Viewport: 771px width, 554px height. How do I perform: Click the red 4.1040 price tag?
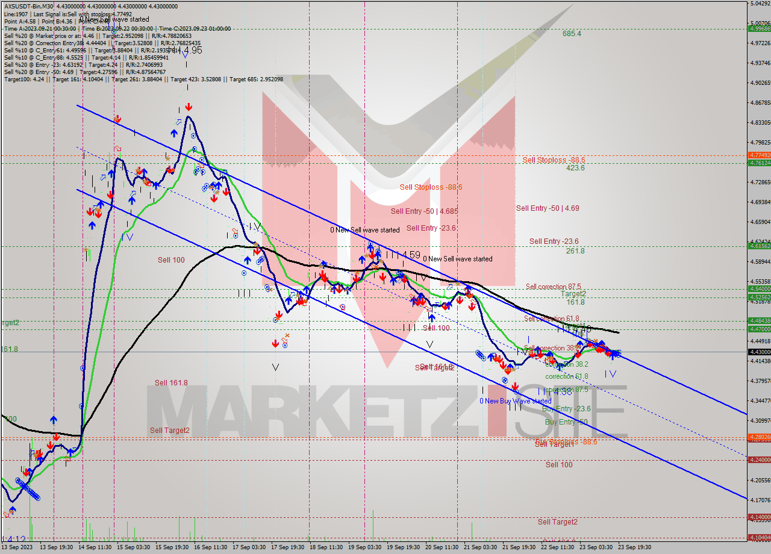[759, 537]
